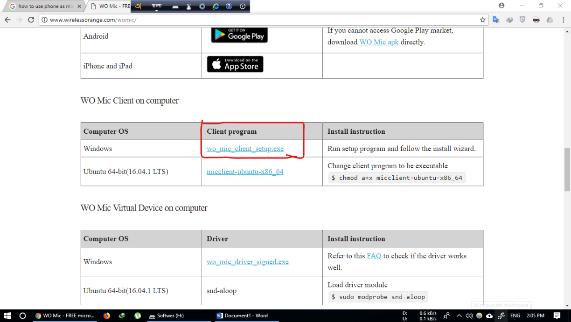Click the Avro mouse input icon
Screen dimensions: 571x322
click(189, 7)
